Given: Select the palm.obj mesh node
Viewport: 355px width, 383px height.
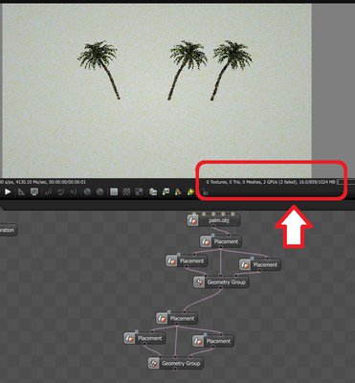Looking at the screenshot, I should [213, 220].
